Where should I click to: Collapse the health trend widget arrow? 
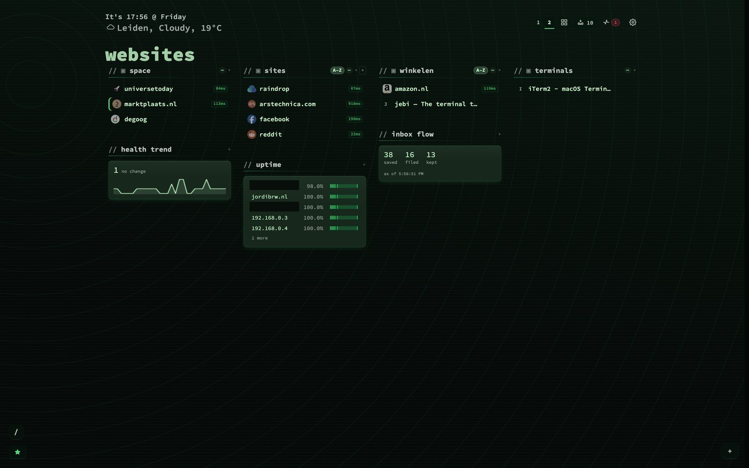pos(229,150)
